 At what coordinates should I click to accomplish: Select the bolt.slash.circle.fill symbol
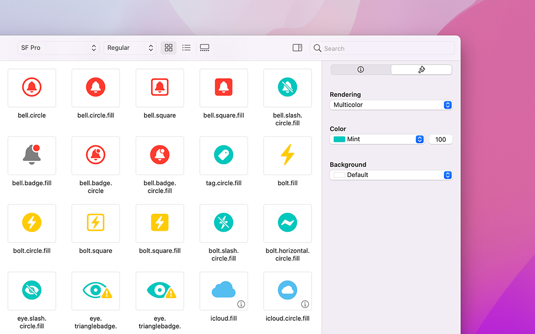click(x=223, y=223)
